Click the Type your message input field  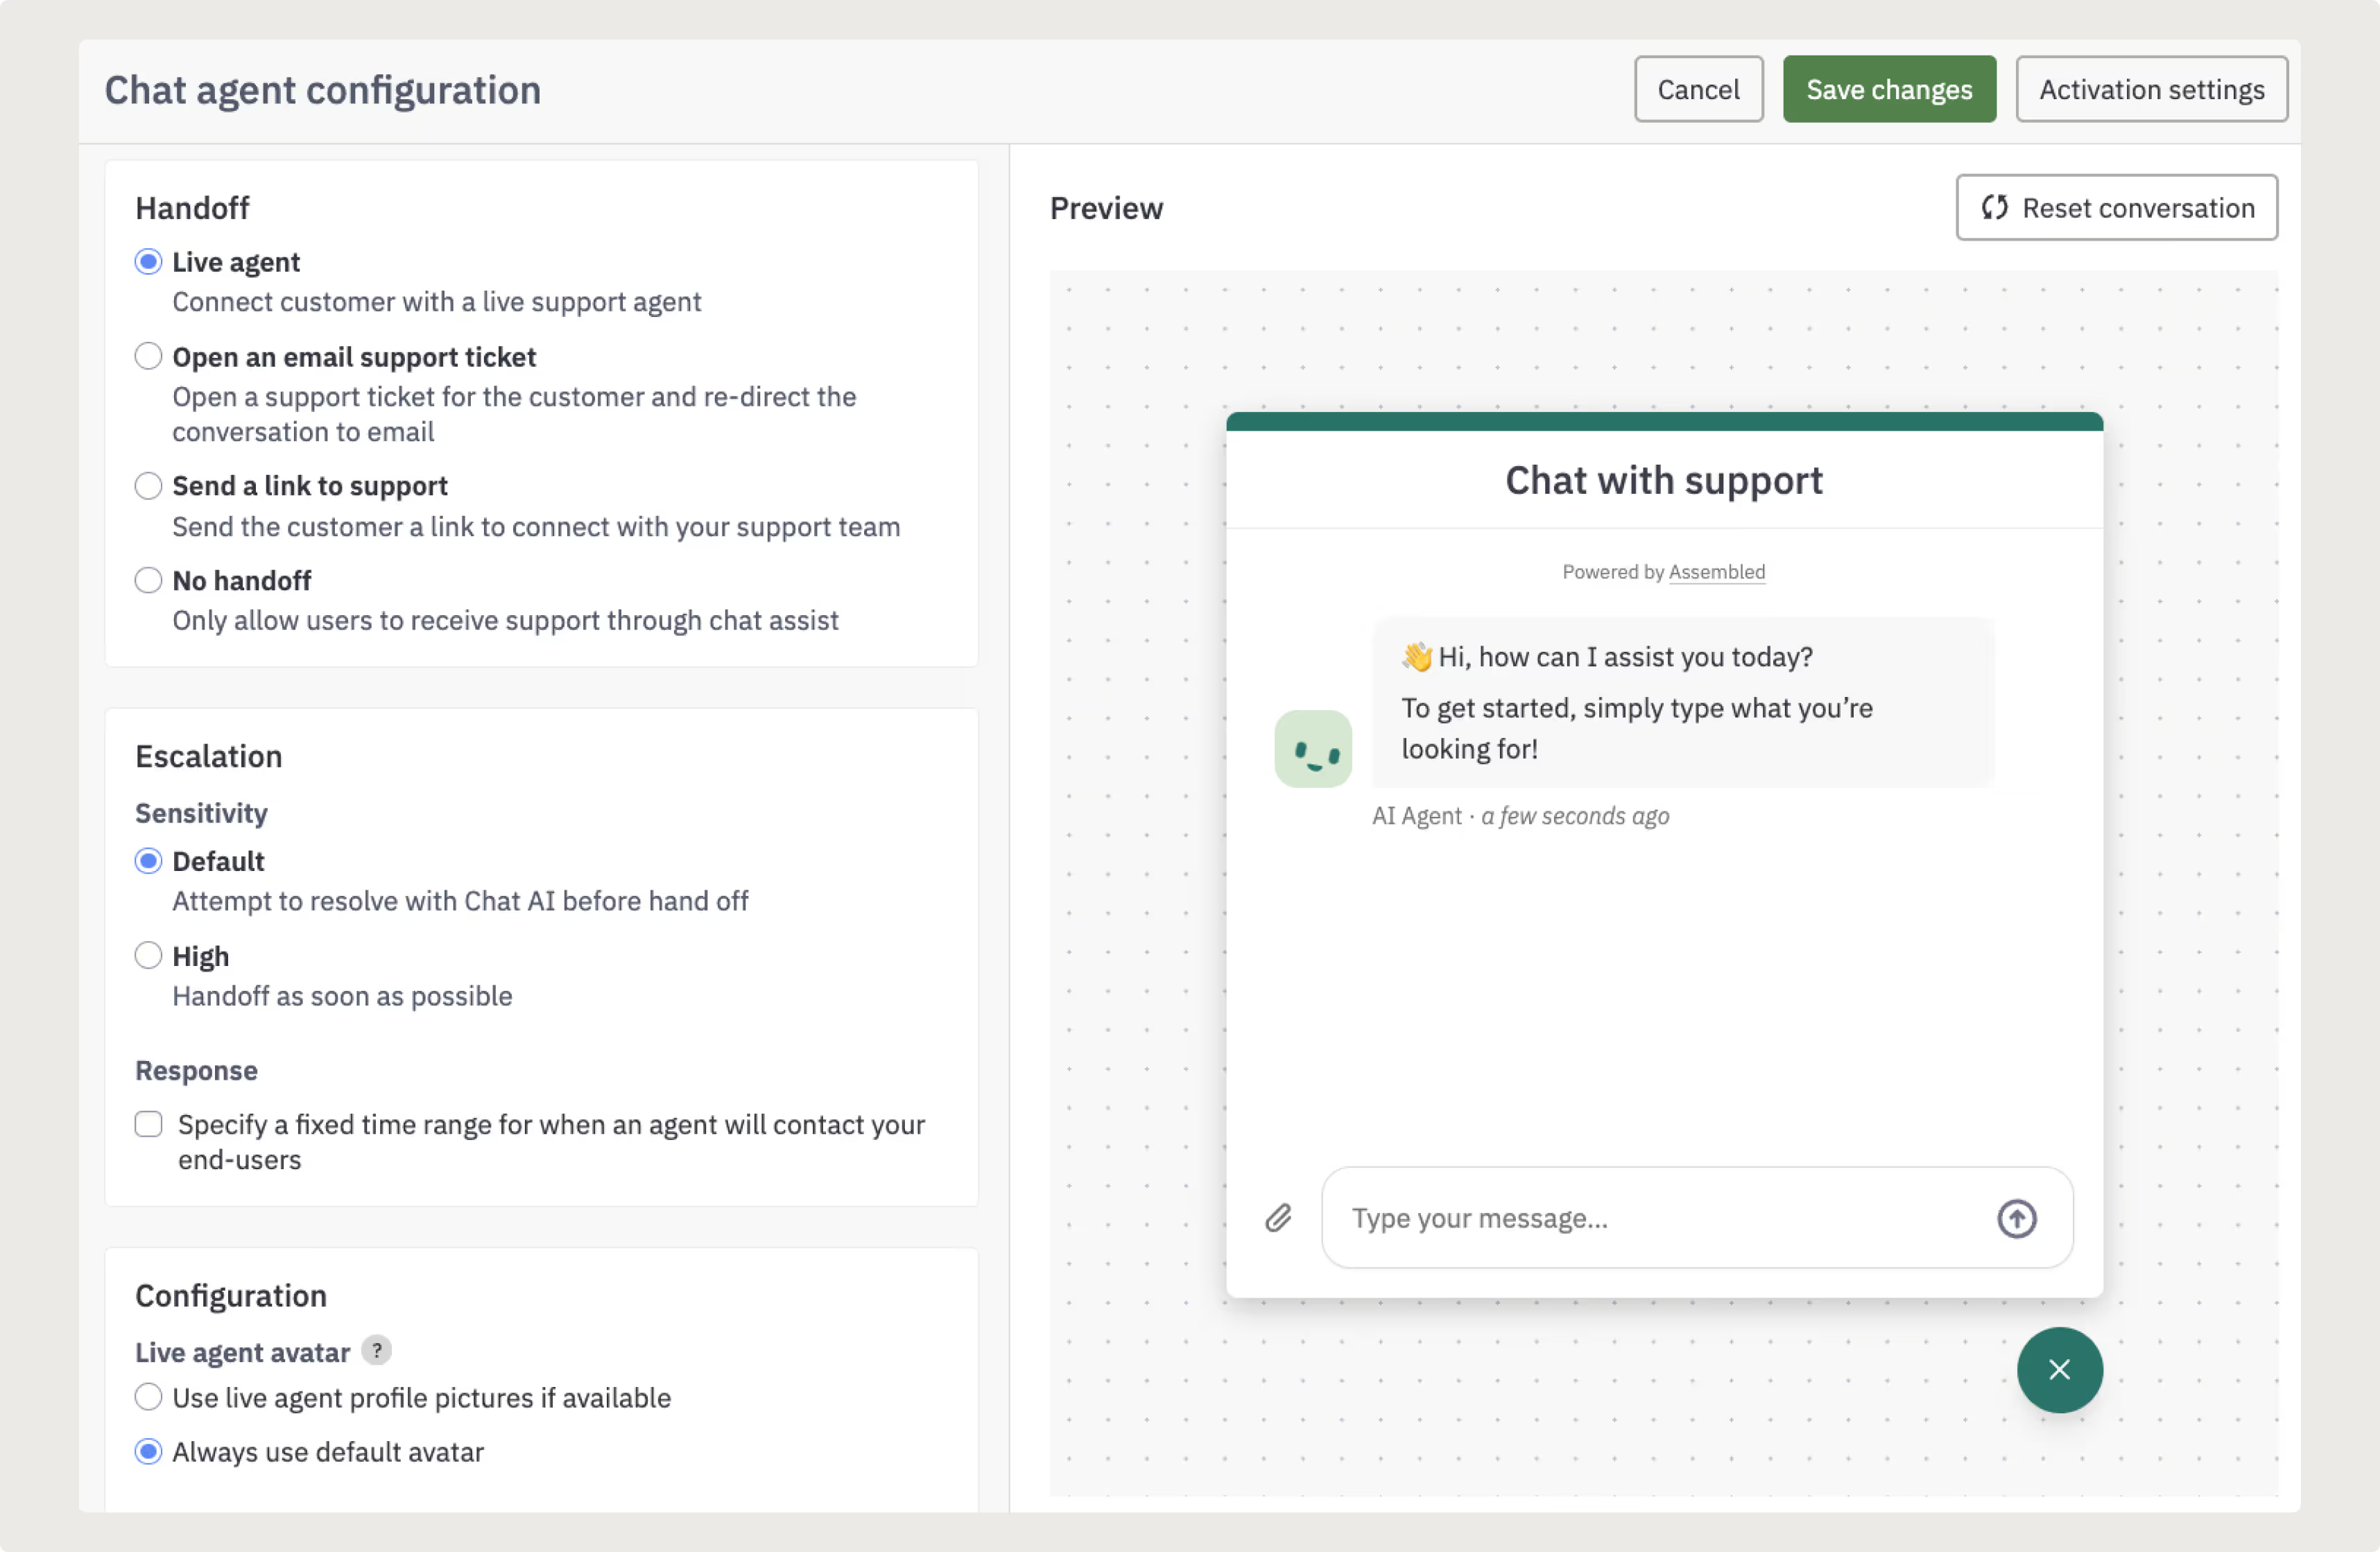coord(1660,1218)
